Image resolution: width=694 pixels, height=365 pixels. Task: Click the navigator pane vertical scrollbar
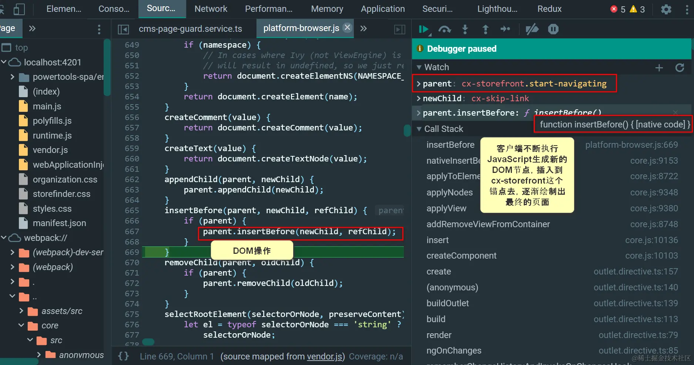107,68
